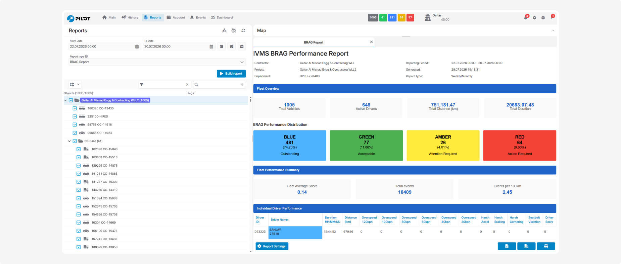Image resolution: width=621 pixels, height=264 pixels.
Task: Click the refresh icon in Reports header
Action: [x=243, y=30]
